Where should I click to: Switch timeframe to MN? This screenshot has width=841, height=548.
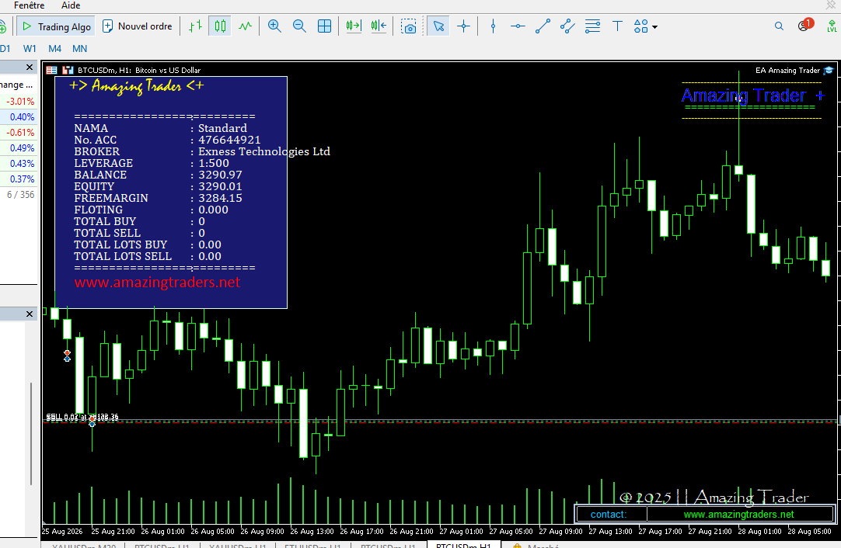click(x=80, y=49)
